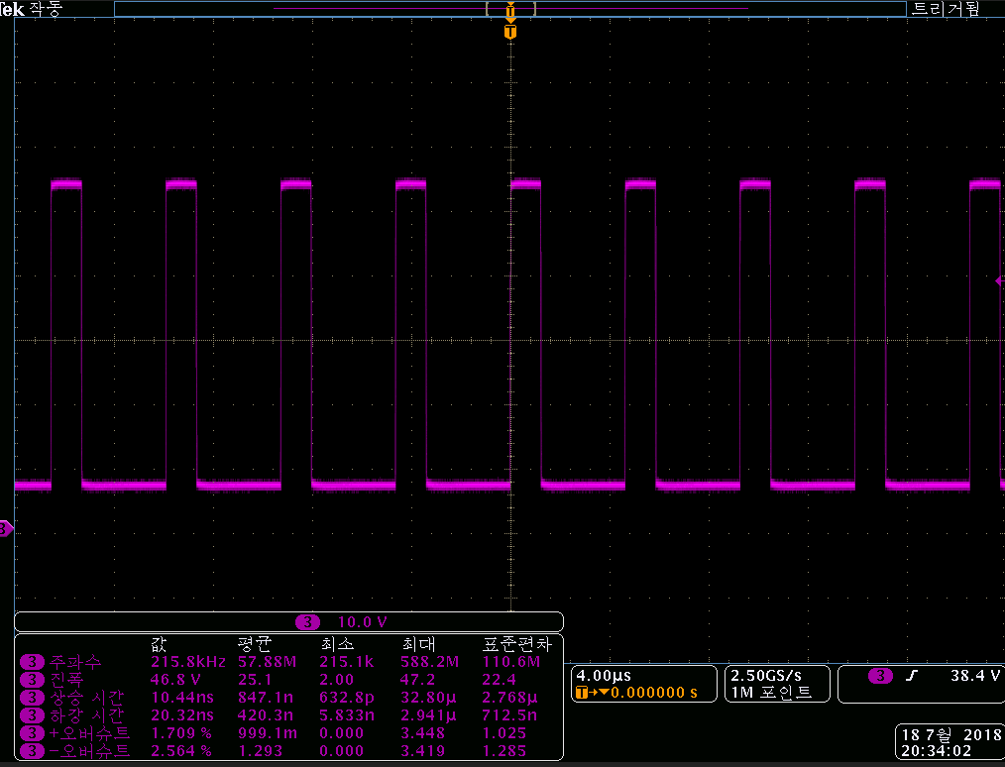1005x767 pixels.
Task: Select rise time maximum 32.80µ
Action: click(429, 698)
